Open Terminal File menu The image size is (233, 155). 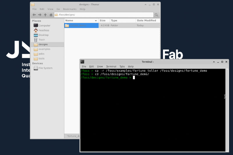pos(84,66)
